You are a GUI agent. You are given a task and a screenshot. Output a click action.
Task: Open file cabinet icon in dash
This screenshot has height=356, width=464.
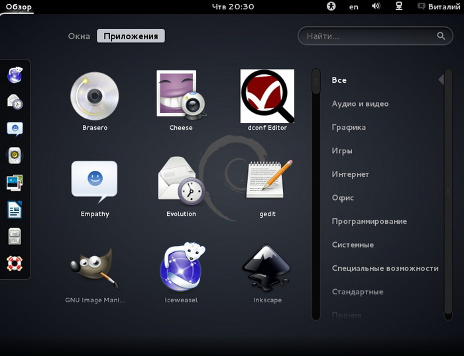click(x=15, y=236)
